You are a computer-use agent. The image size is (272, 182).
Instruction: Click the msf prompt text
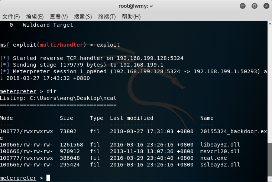pyautogui.click(x=5, y=45)
